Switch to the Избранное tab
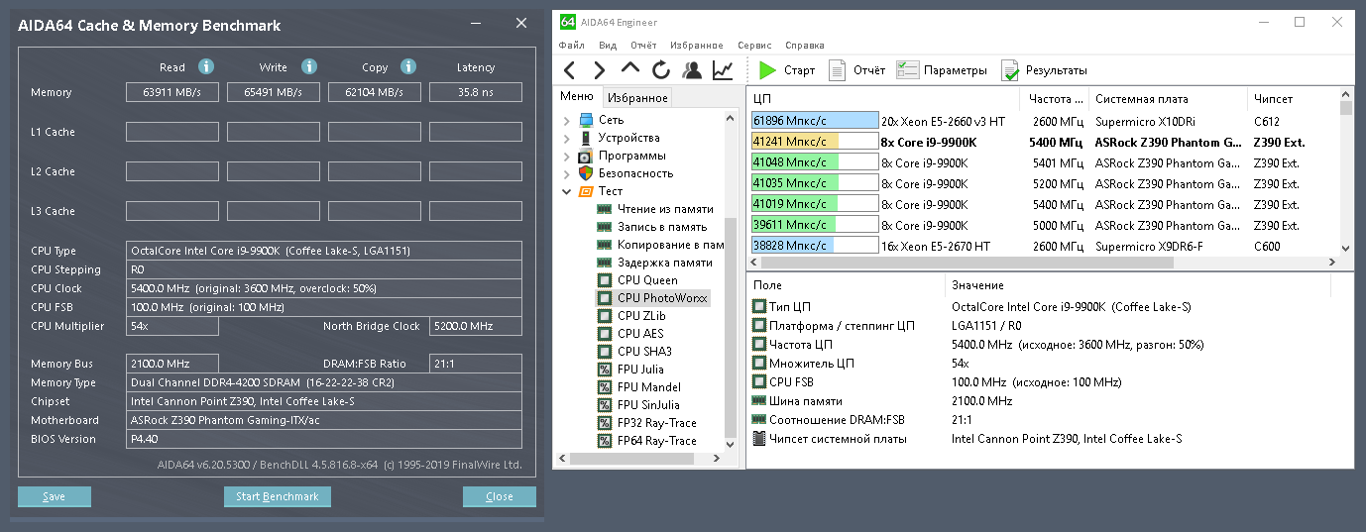The width and height of the screenshot is (1366, 532). 637,97
